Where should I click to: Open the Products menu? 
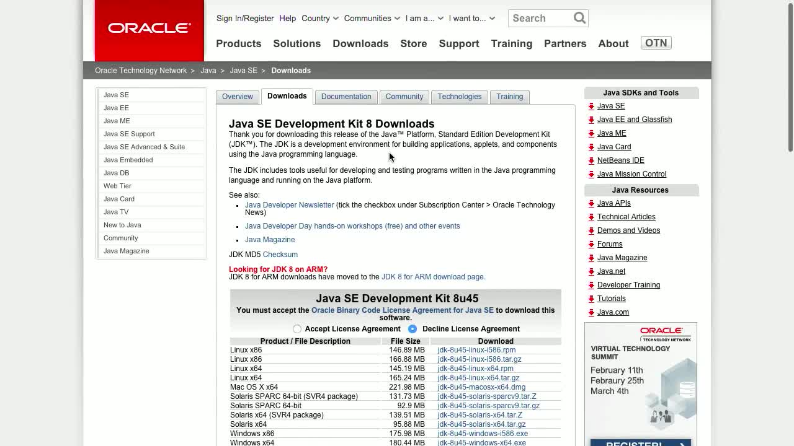[239, 43]
